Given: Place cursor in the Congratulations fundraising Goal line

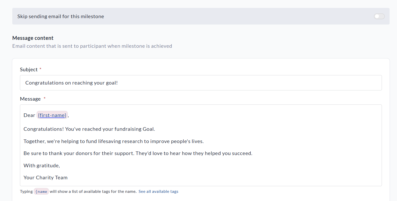Looking at the screenshot, I should [89, 129].
